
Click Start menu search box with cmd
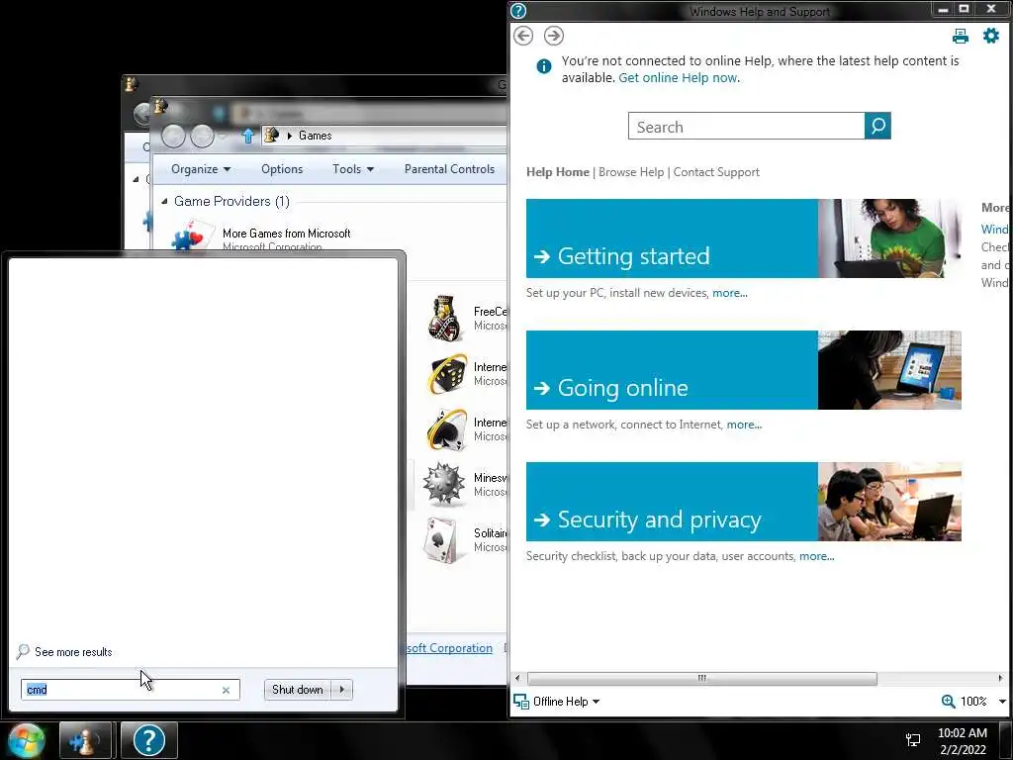[x=130, y=690]
